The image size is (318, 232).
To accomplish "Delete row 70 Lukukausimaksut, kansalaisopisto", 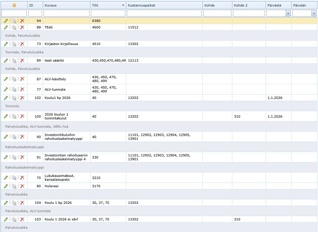I will (22, 178).
